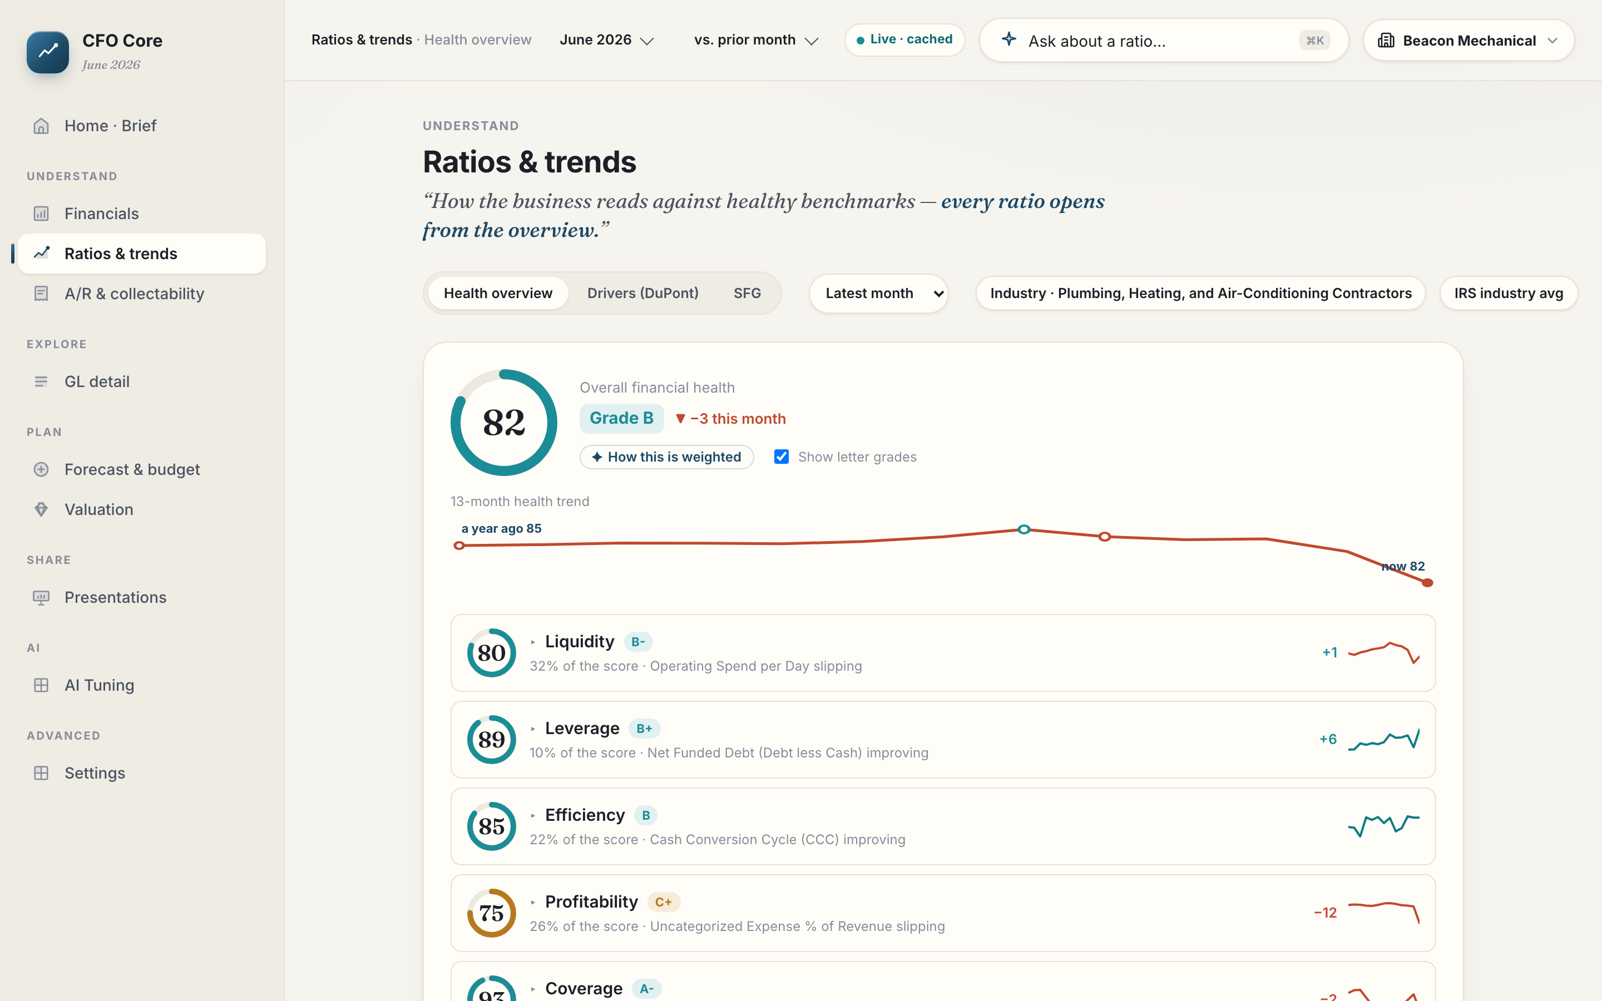The width and height of the screenshot is (1602, 1001).
Task: Click the Liquidity sparkline chart
Action: (x=1383, y=653)
